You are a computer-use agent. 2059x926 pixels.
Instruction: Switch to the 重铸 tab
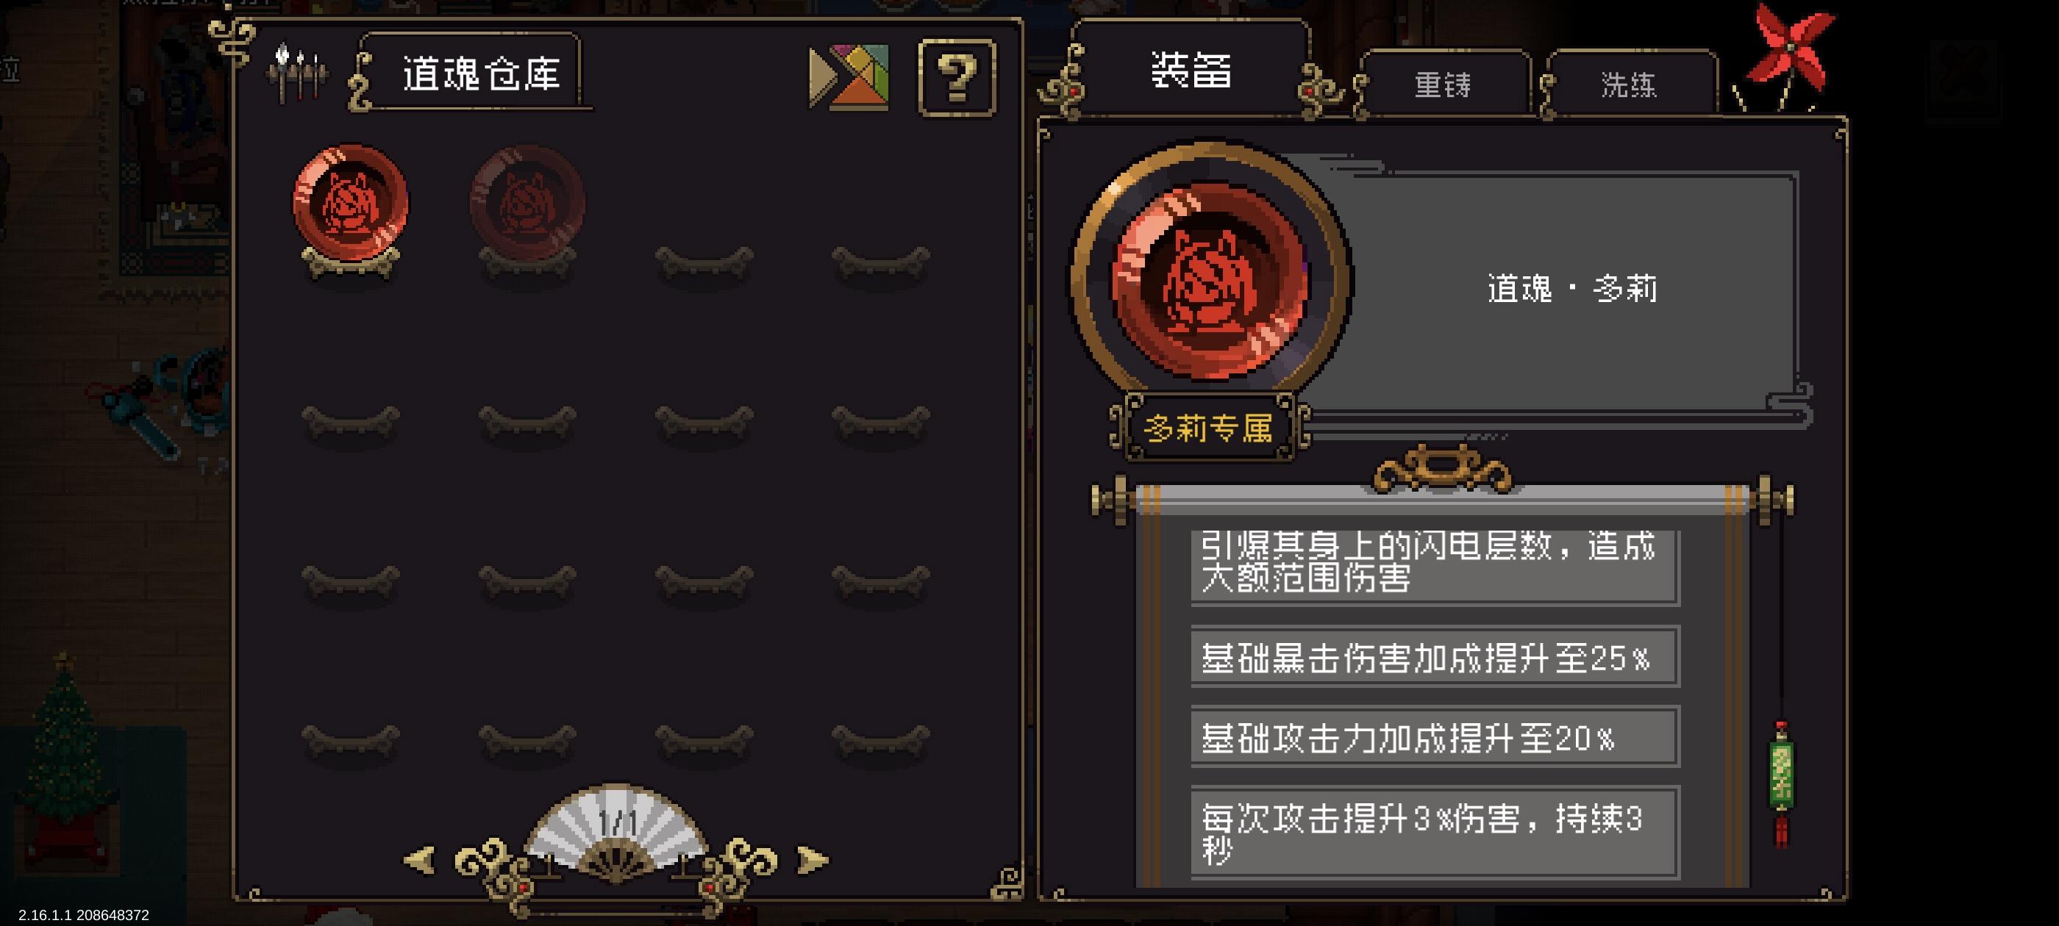click(1444, 85)
